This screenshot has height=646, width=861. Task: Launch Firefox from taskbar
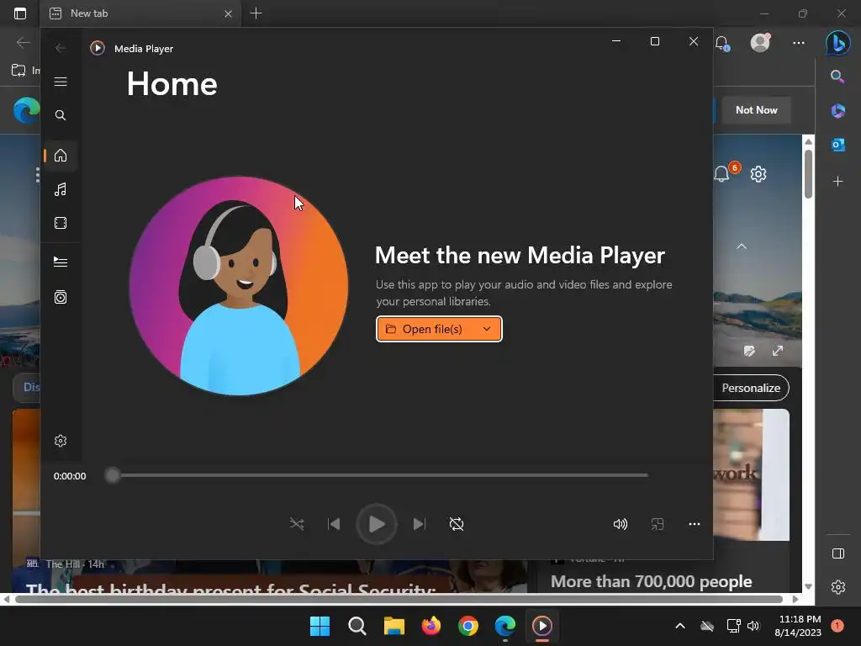pos(431,626)
